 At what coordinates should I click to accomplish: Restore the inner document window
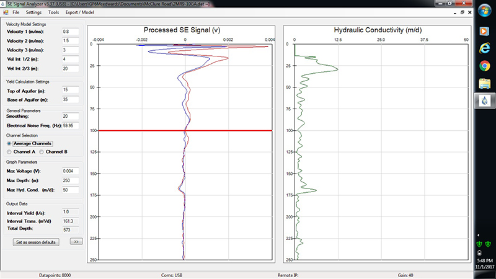(x=462, y=12)
